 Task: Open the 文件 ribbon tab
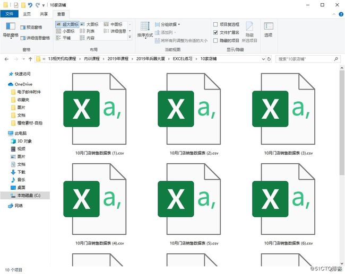(x=9, y=14)
